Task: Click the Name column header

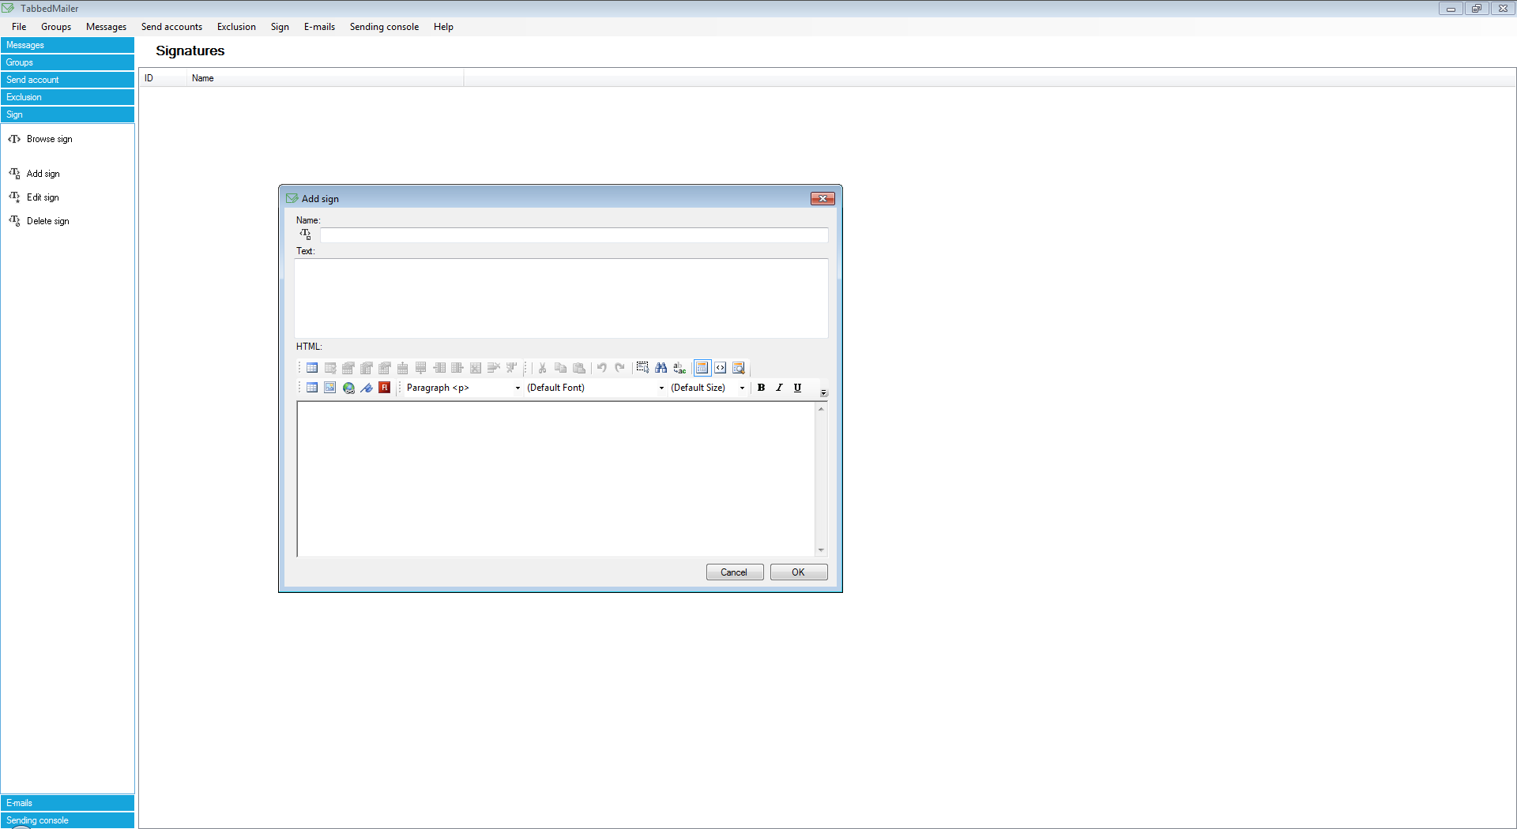Action: 325,78
